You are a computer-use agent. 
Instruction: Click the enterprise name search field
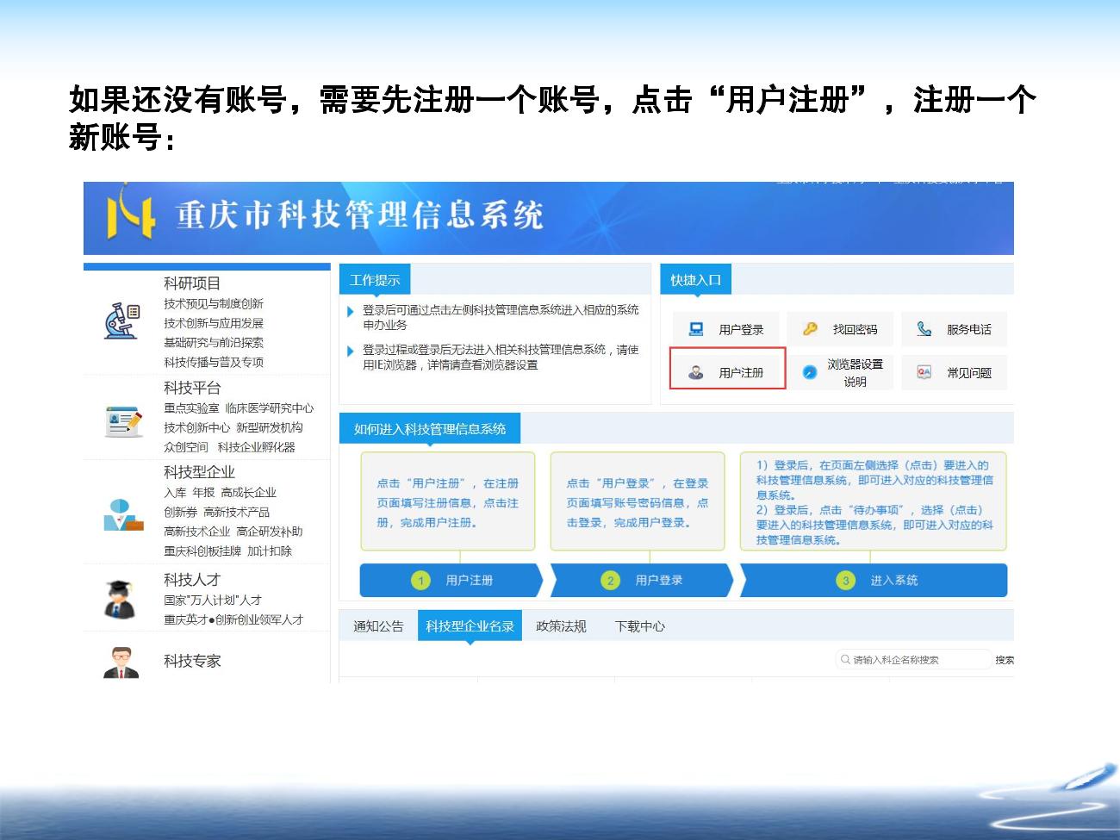pyautogui.click(x=913, y=660)
